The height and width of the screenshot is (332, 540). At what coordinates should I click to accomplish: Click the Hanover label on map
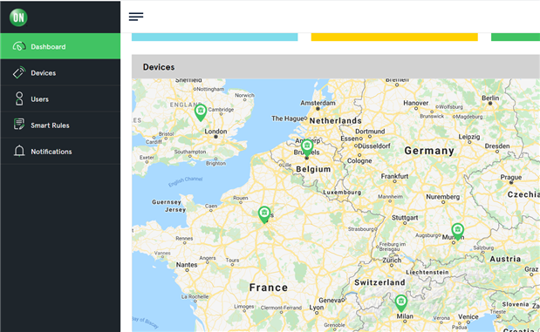(x=415, y=103)
